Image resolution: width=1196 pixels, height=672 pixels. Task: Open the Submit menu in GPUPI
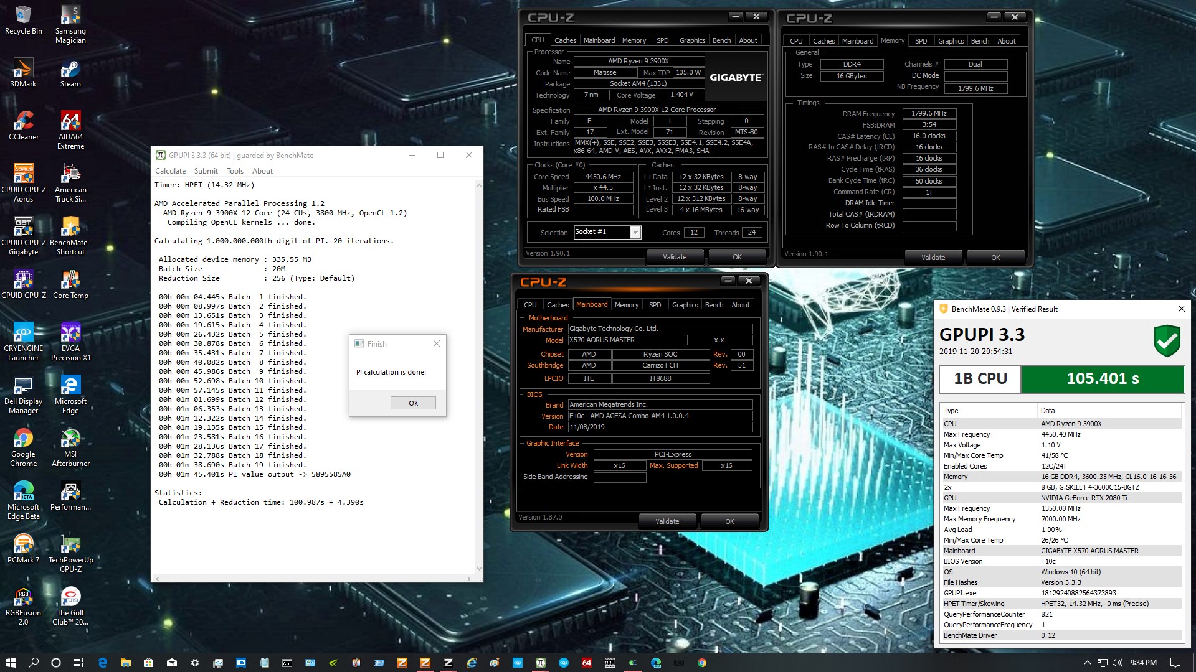click(206, 171)
